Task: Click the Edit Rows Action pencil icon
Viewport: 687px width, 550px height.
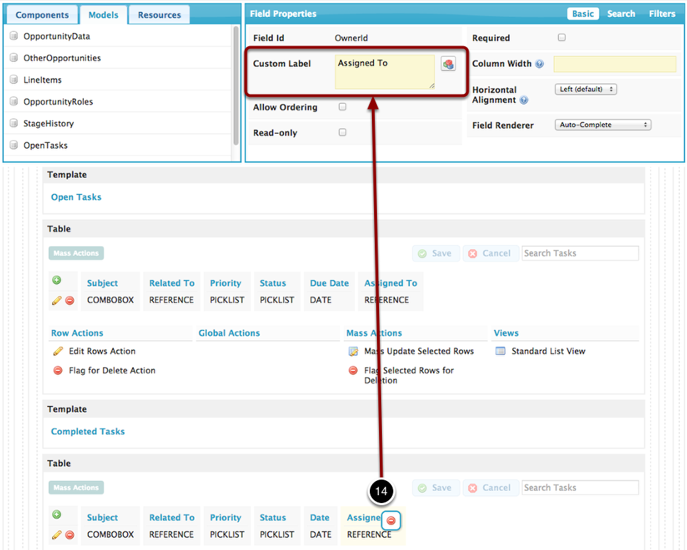Action: coord(58,351)
